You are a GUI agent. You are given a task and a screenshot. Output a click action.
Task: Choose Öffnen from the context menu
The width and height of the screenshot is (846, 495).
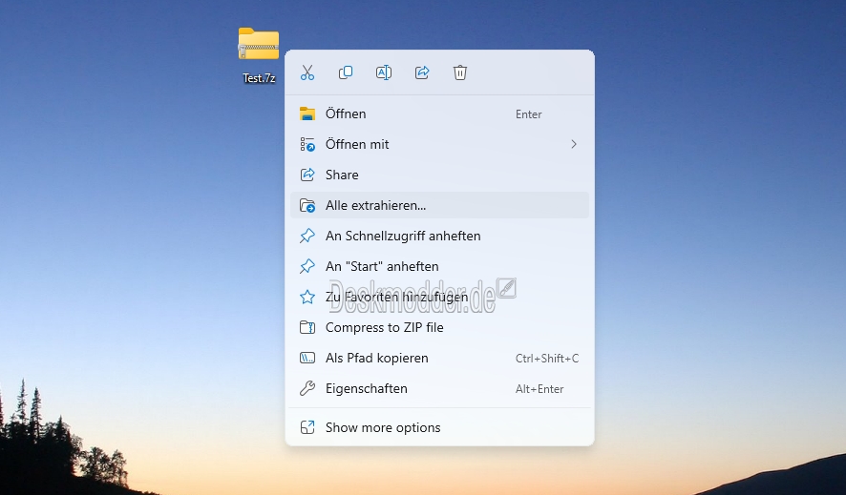pos(440,113)
